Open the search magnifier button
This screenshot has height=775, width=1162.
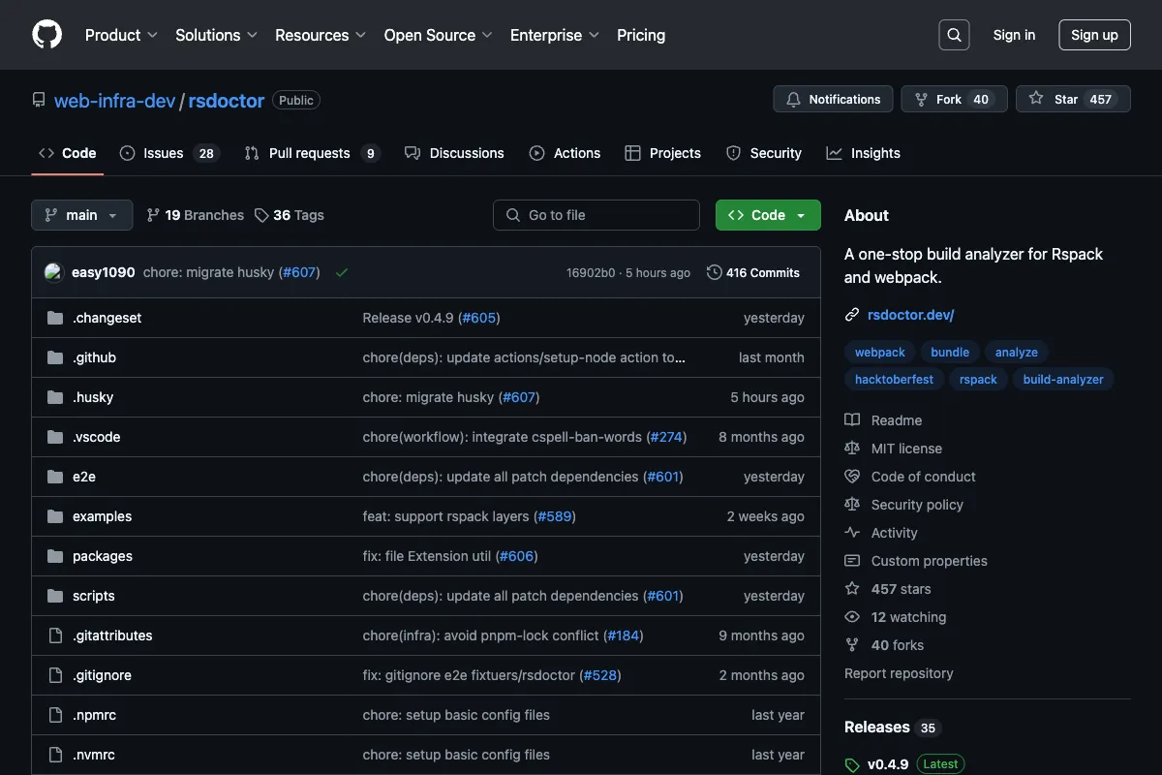[x=954, y=35]
